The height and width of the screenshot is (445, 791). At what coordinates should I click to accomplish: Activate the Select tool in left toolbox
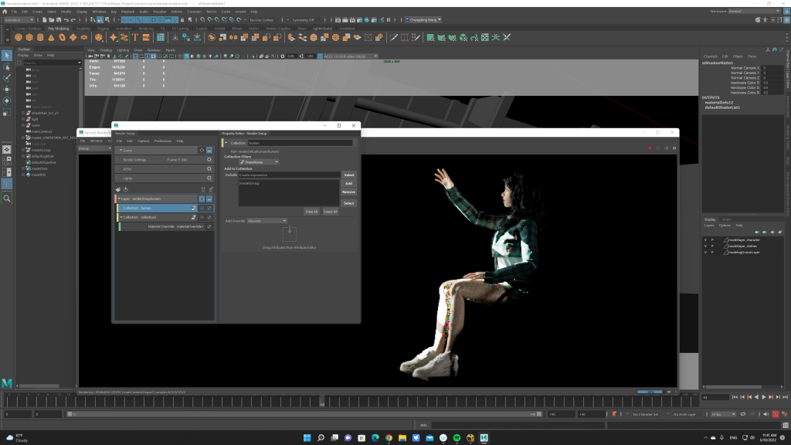click(x=7, y=55)
